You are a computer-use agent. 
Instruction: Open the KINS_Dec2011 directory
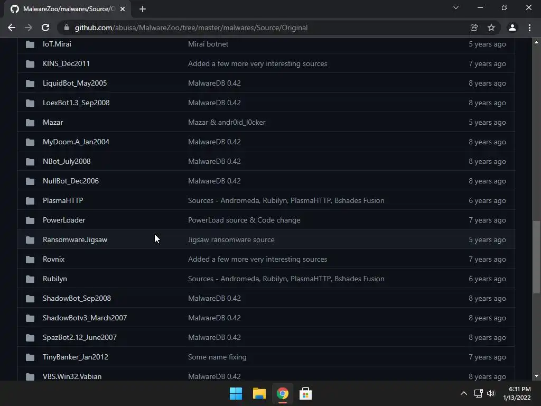(x=66, y=64)
